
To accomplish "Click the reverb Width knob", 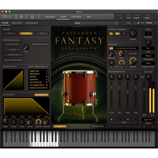I will [122, 53].
